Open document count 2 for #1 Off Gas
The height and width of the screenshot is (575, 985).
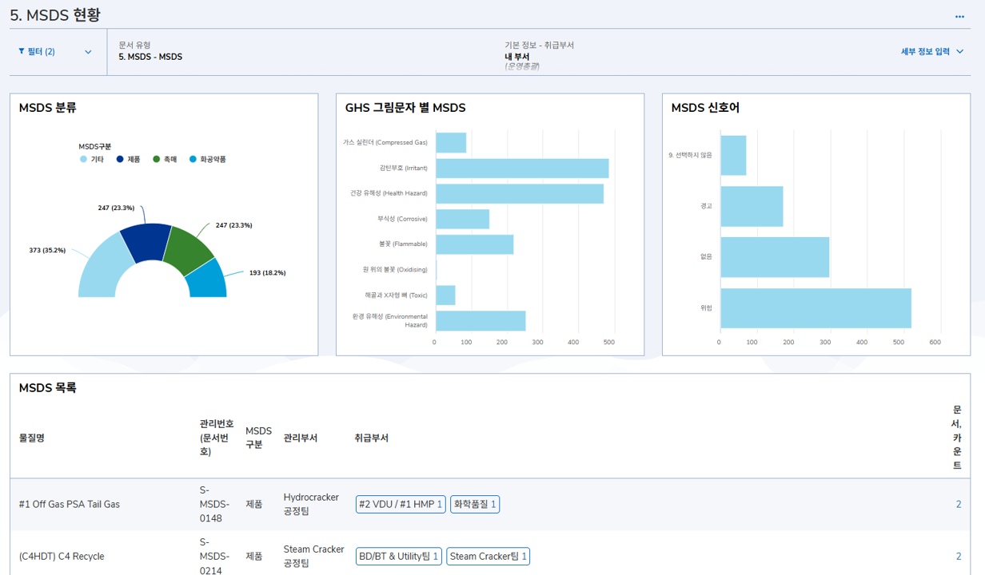tap(959, 505)
